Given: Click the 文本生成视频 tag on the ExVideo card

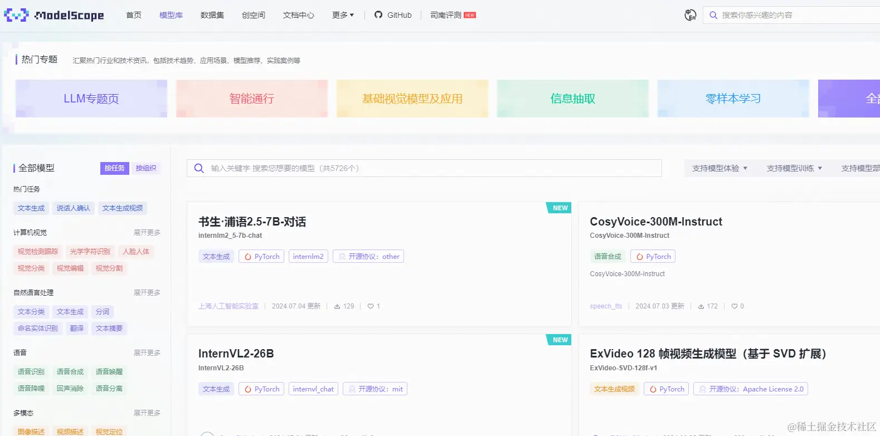Looking at the screenshot, I should click(x=614, y=389).
